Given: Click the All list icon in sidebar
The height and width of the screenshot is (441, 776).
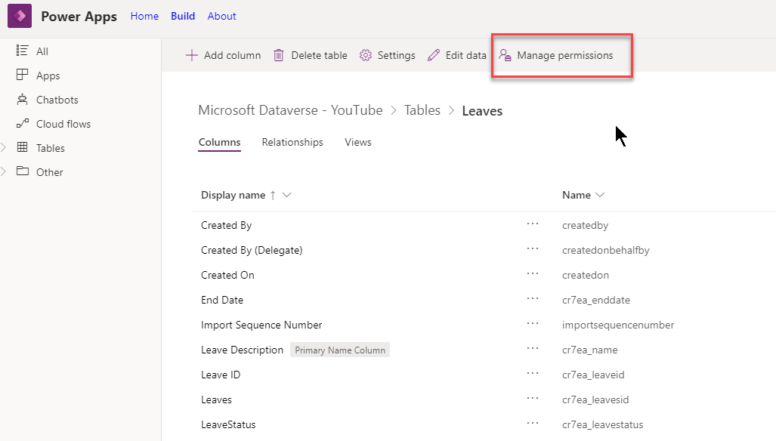Looking at the screenshot, I should coord(22,51).
